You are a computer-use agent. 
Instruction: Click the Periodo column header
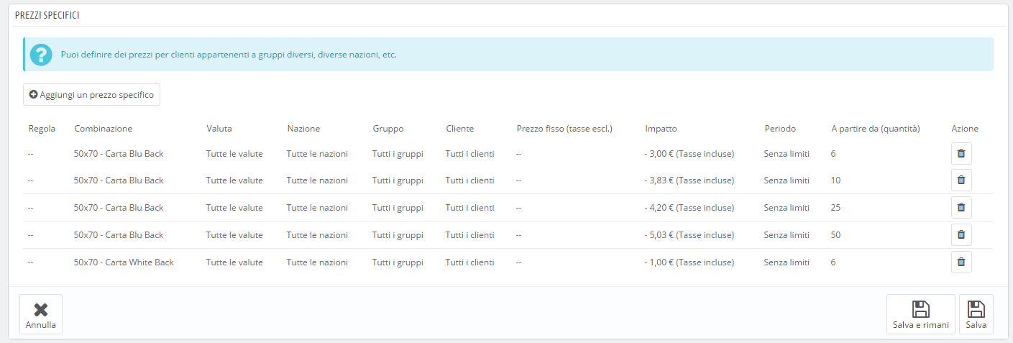(780, 129)
